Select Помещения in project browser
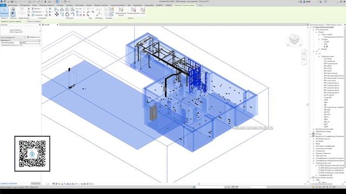 pos(320,151)
